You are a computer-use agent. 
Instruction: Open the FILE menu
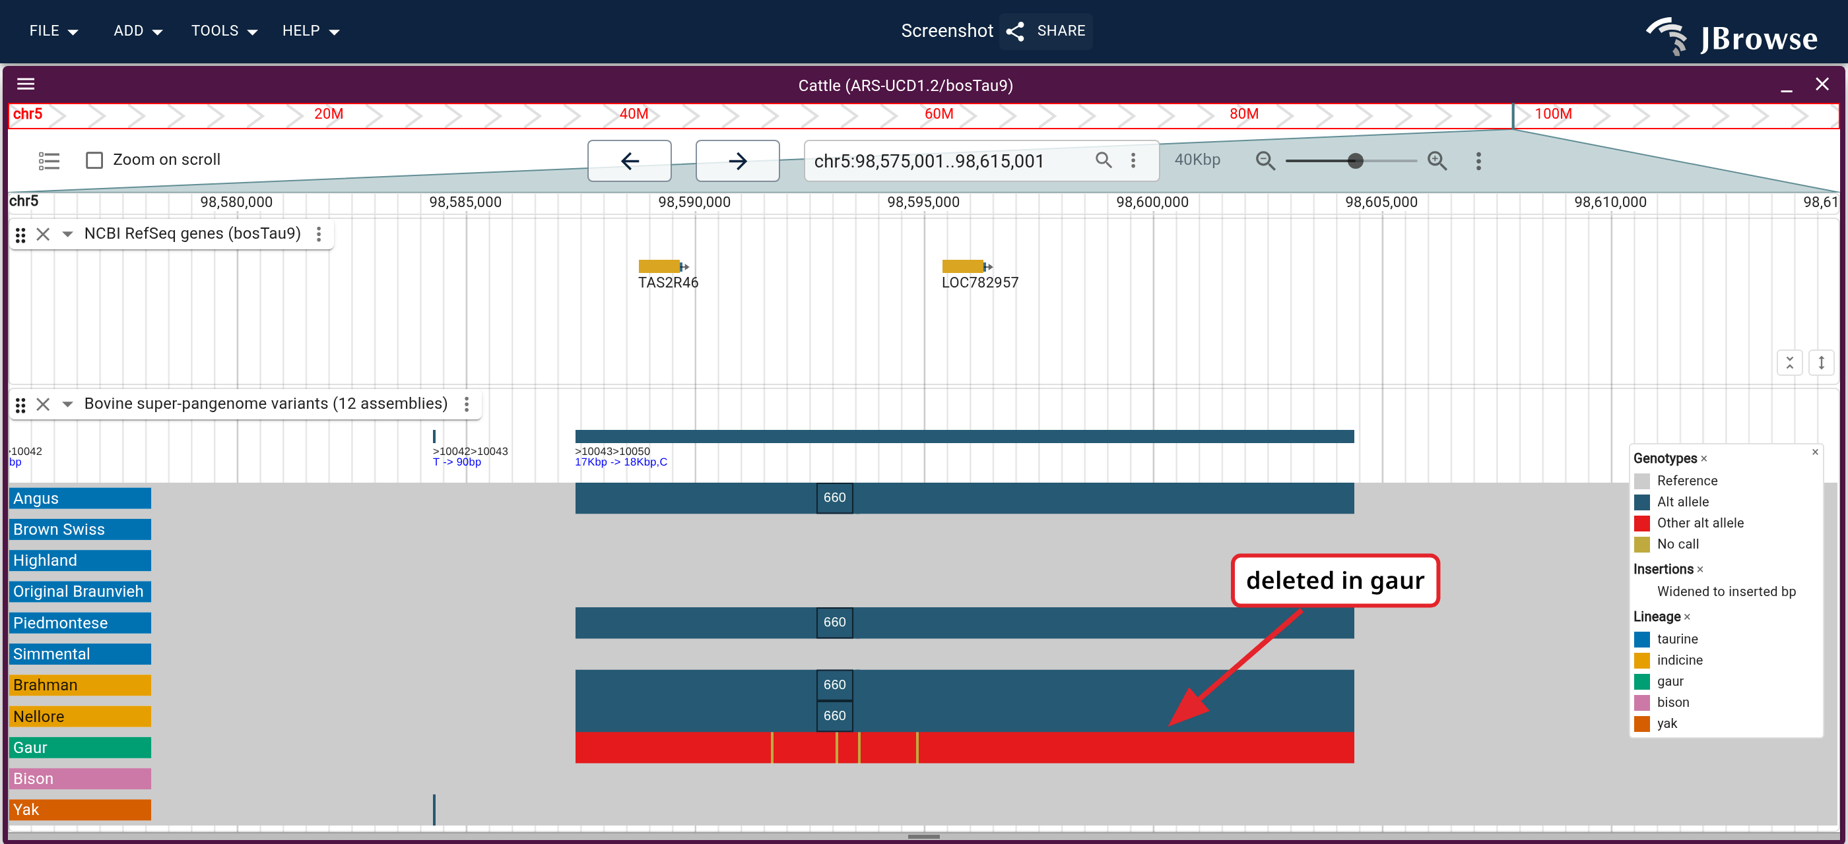pyautogui.click(x=53, y=31)
